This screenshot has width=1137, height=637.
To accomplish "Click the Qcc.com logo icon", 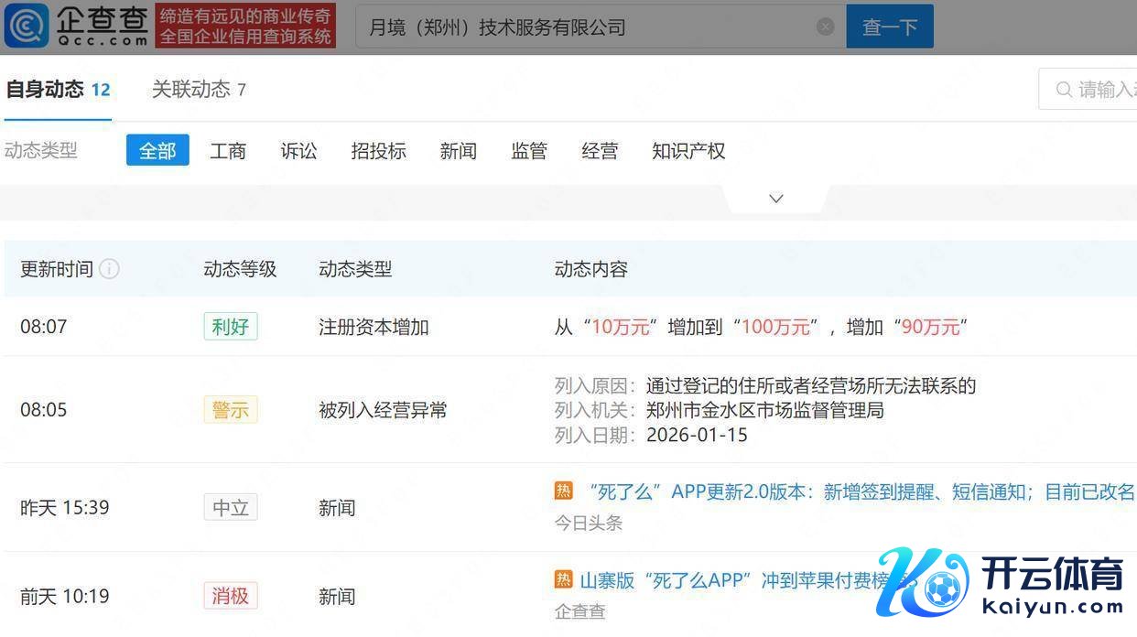I will point(26,26).
